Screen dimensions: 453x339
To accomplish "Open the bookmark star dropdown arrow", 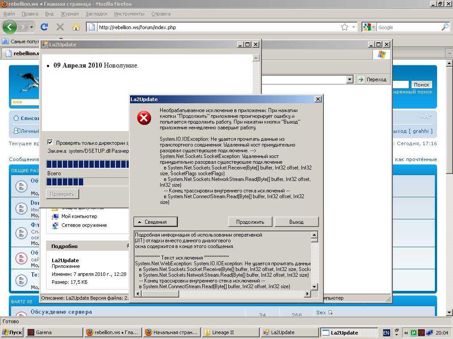I will point(353,27).
